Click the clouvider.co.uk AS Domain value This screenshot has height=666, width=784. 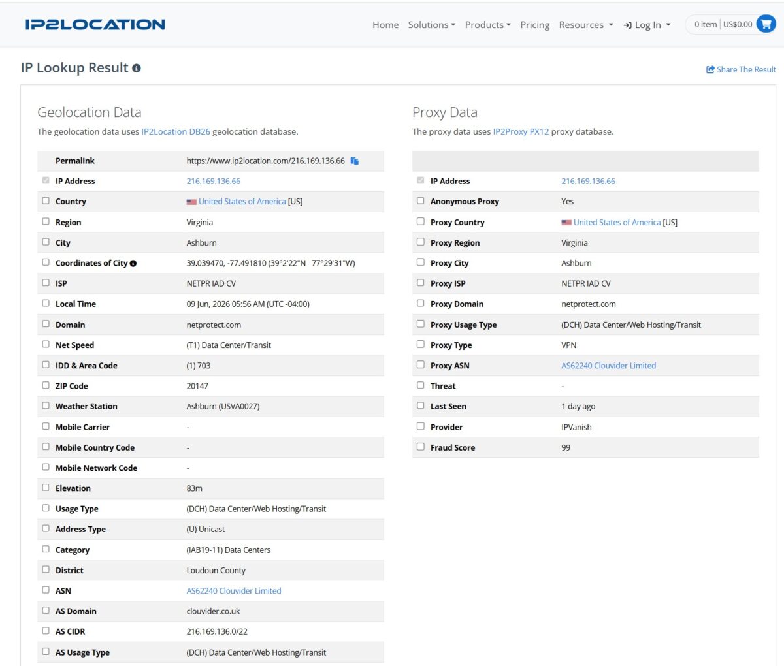(x=213, y=611)
